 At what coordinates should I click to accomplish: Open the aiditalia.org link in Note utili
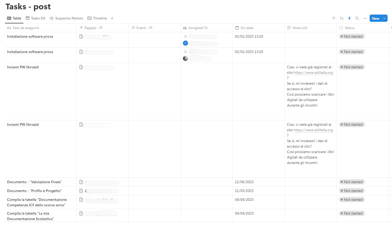tap(313, 72)
